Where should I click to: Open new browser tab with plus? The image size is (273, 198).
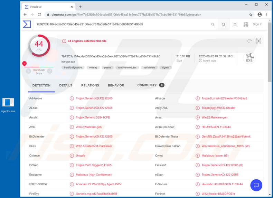(x=80, y=7)
